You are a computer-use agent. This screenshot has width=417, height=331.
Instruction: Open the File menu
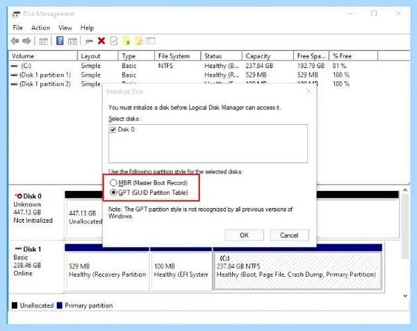pos(18,28)
